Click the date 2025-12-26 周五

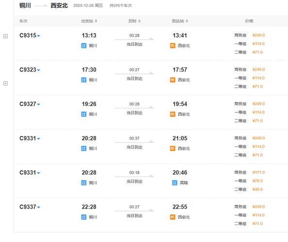click(x=88, y=6)
